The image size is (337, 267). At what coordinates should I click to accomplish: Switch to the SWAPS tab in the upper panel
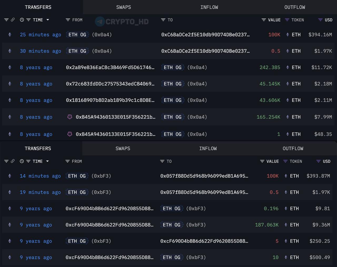click(x=123, y=7)
